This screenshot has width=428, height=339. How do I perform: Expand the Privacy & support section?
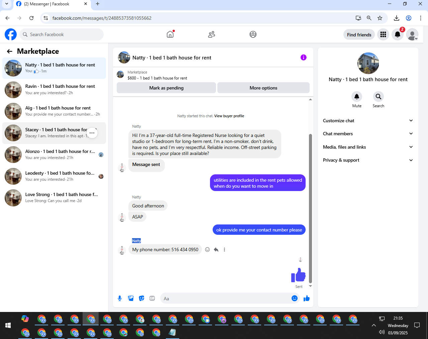pos(368,160)
